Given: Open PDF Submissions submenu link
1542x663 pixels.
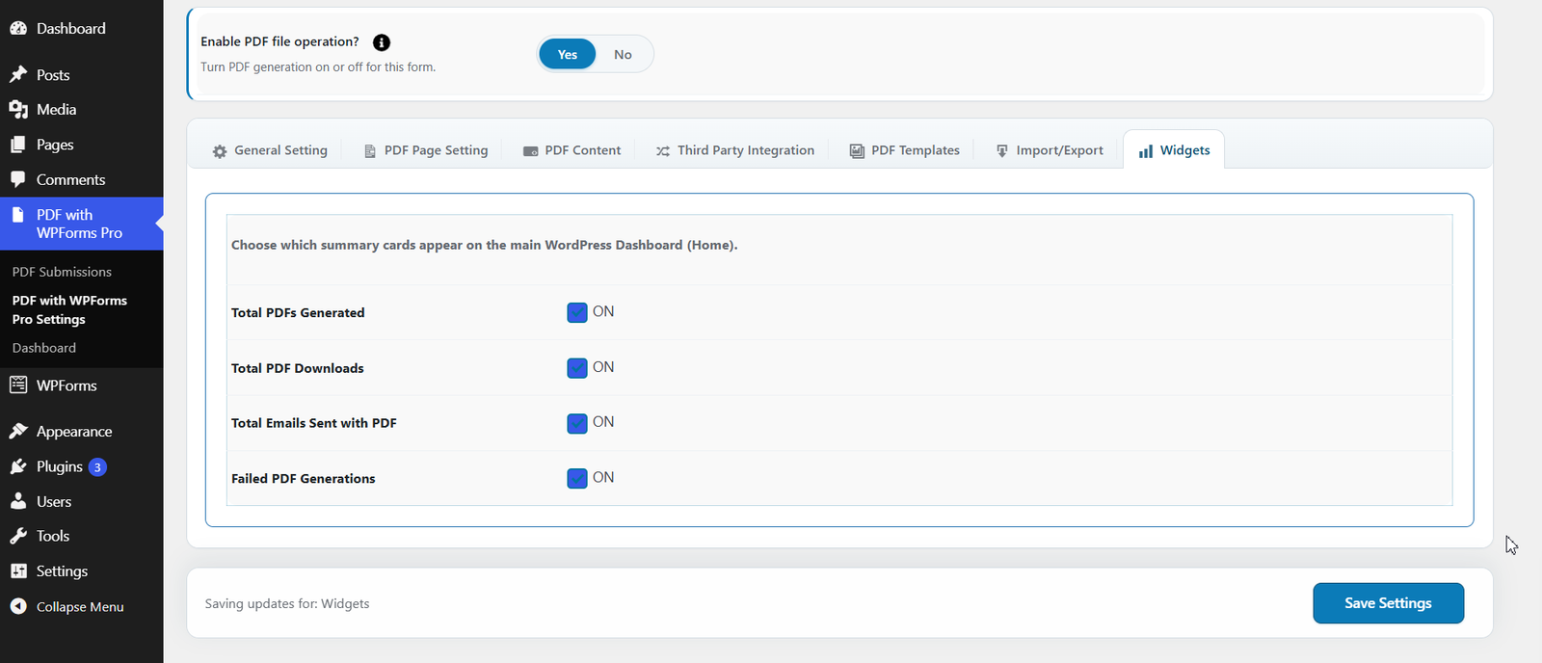Looking at the screenshot, I should tap(62, 272).
